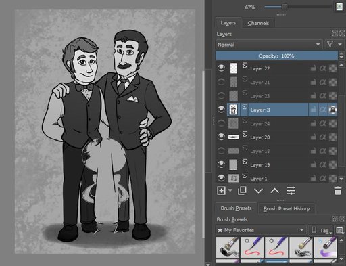Open the layer filter funnel icon
The height and width of the screenshot is (266, 346).
(330, 44)
